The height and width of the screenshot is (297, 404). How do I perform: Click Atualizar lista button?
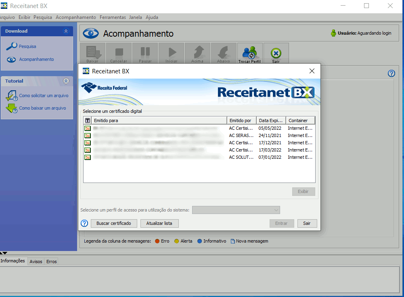coord(159,223)
